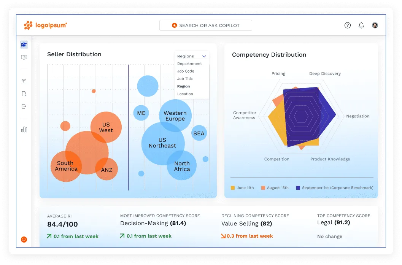Open the notifications bell
This screenshot has height=265, width=402.
[x=361, y=25]
